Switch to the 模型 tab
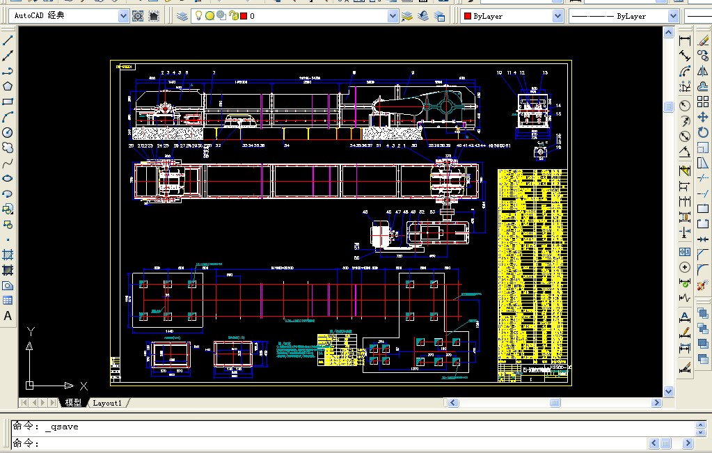 73,403
